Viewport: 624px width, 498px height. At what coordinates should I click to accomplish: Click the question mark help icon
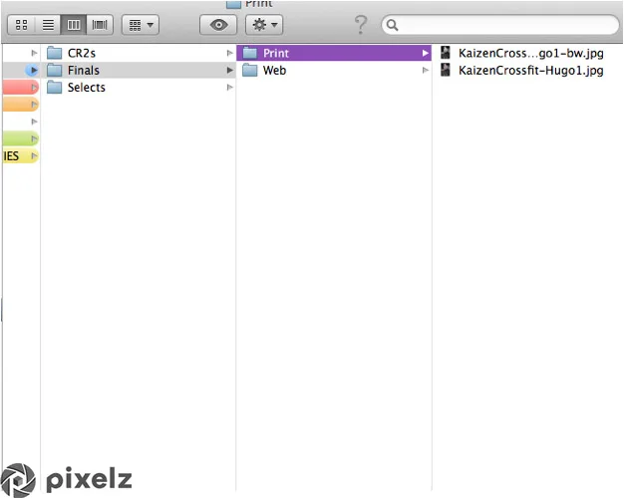[x=361, y=25]
